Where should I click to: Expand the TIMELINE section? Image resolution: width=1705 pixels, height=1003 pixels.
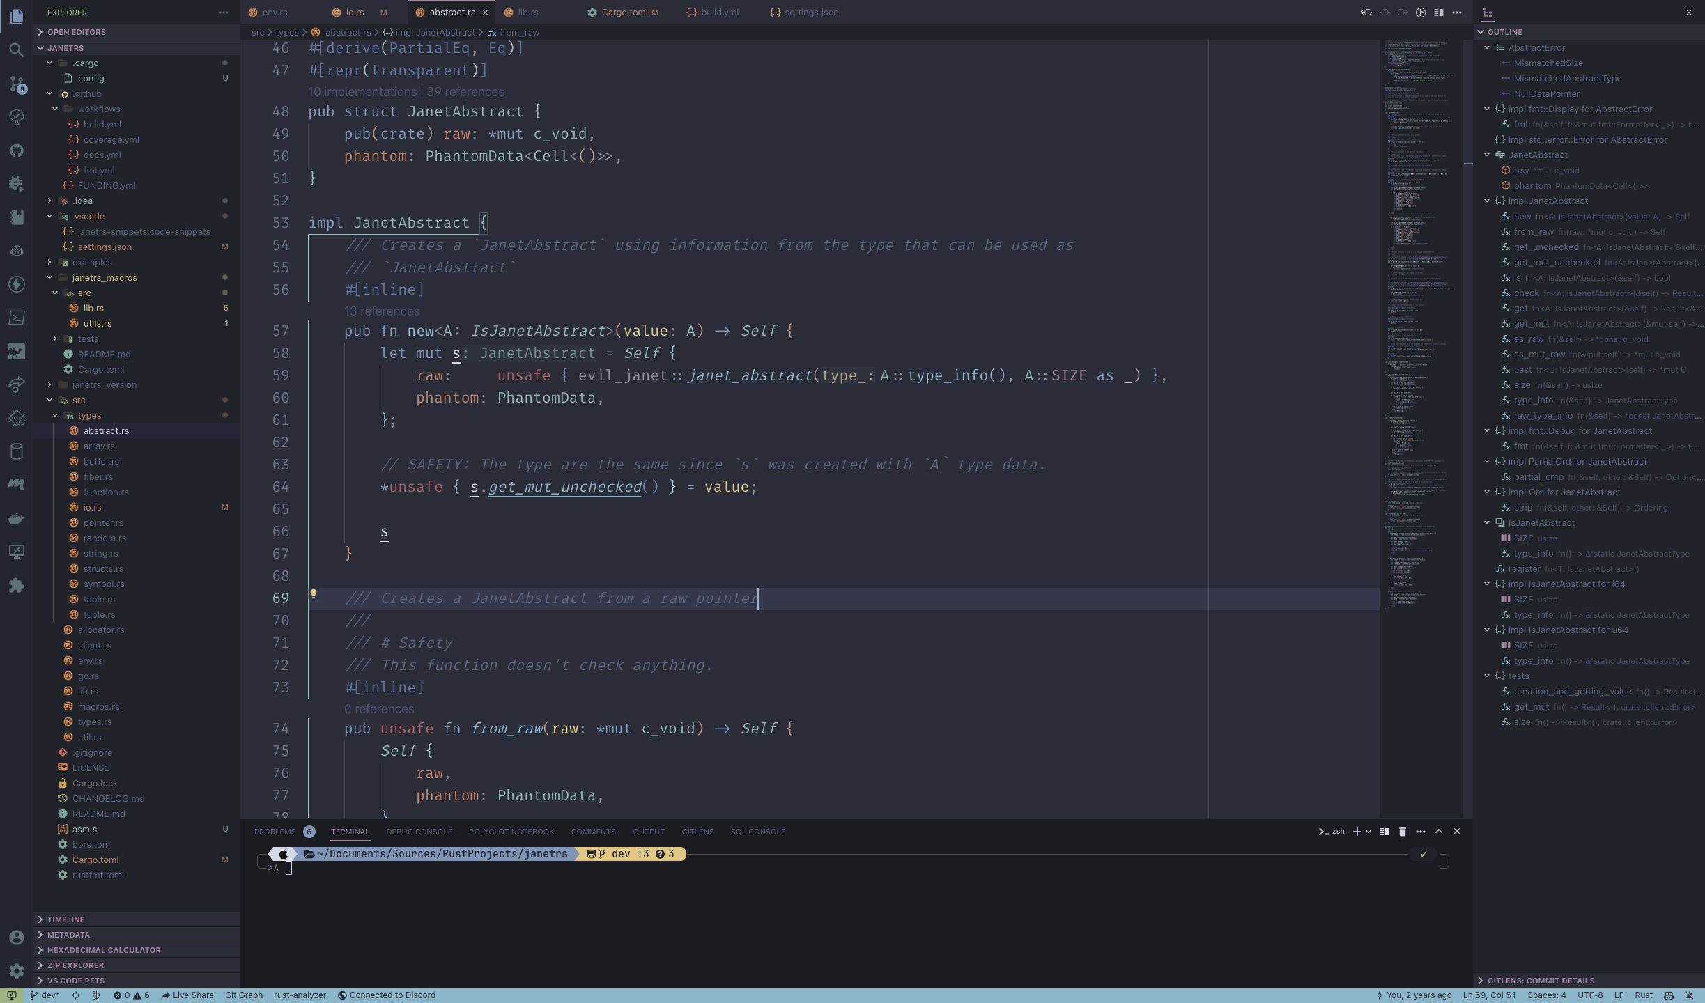coord(65,919)
